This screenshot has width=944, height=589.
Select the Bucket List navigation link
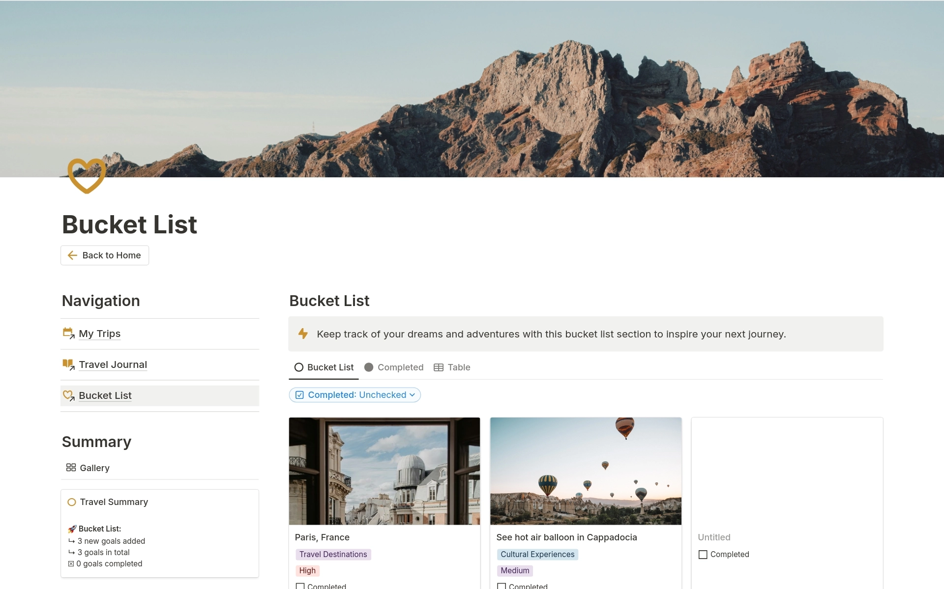pos(105,394)
